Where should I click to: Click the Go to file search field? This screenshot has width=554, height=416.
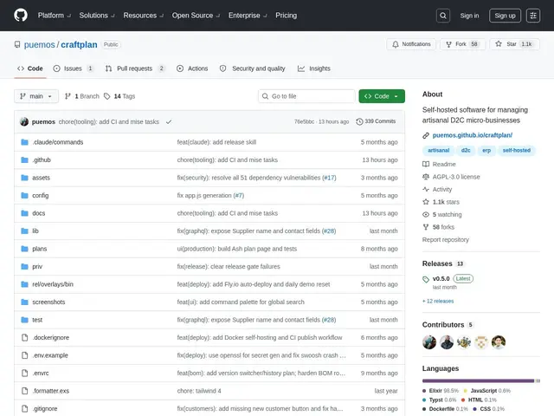click(x=306, y=96)
